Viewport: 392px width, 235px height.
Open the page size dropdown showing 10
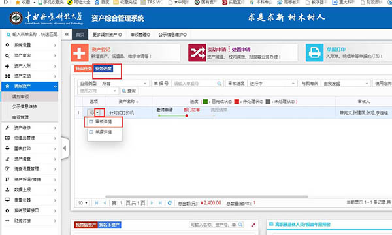click(x=82, y=203)
